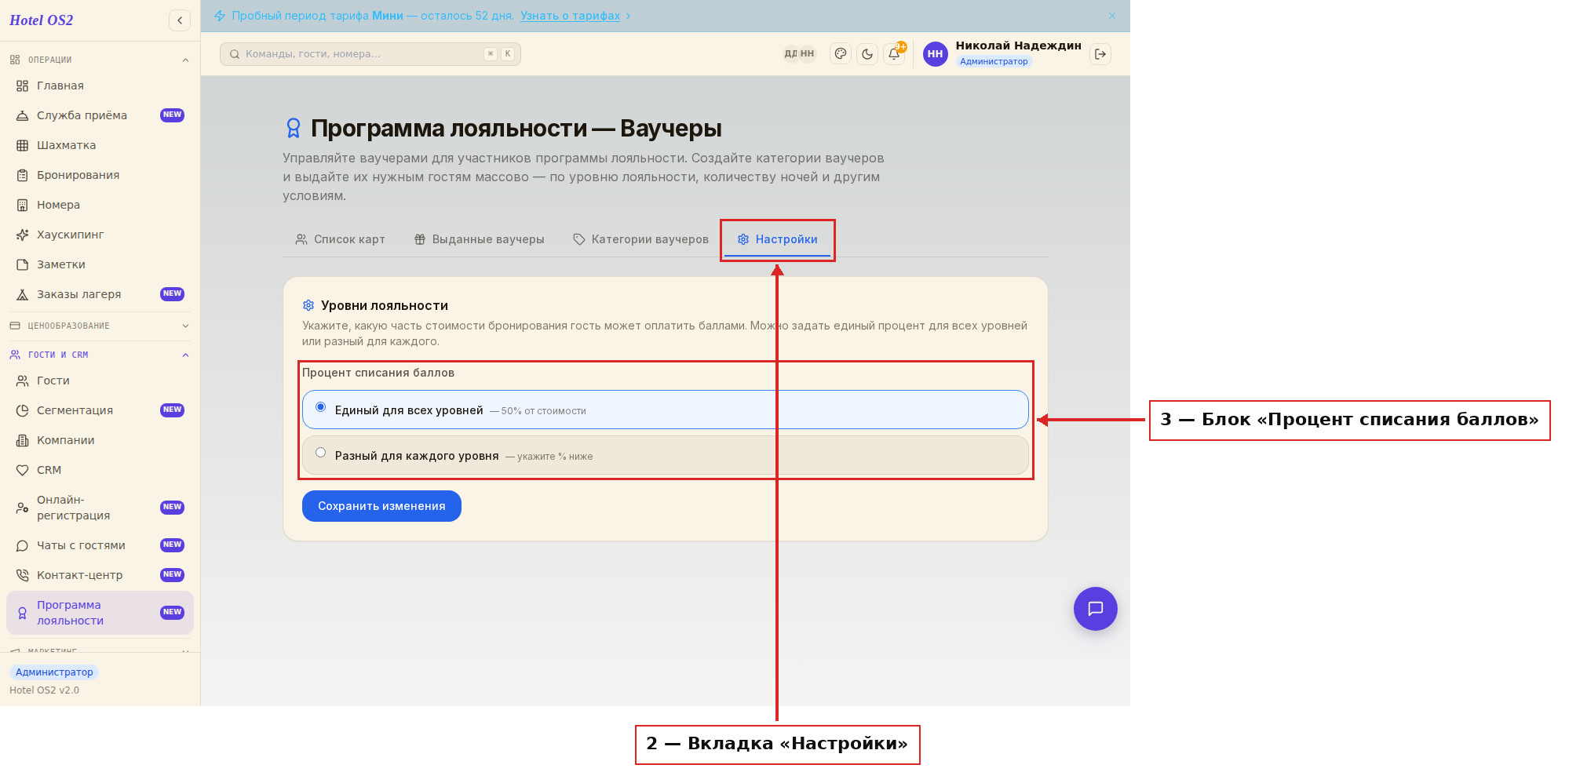Switch to Список карт tab
Viewport: 1569px width, 783px height.
click(x=340, y=239)
